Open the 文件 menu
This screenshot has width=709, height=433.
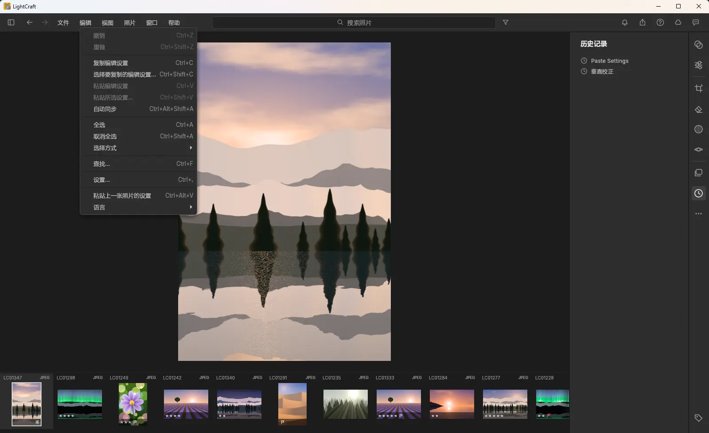point(63,23)
